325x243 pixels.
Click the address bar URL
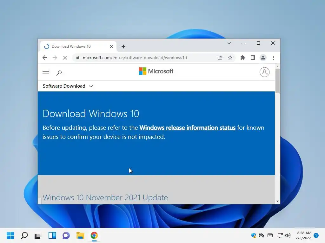pyautogui.click(x=135, y=58)
